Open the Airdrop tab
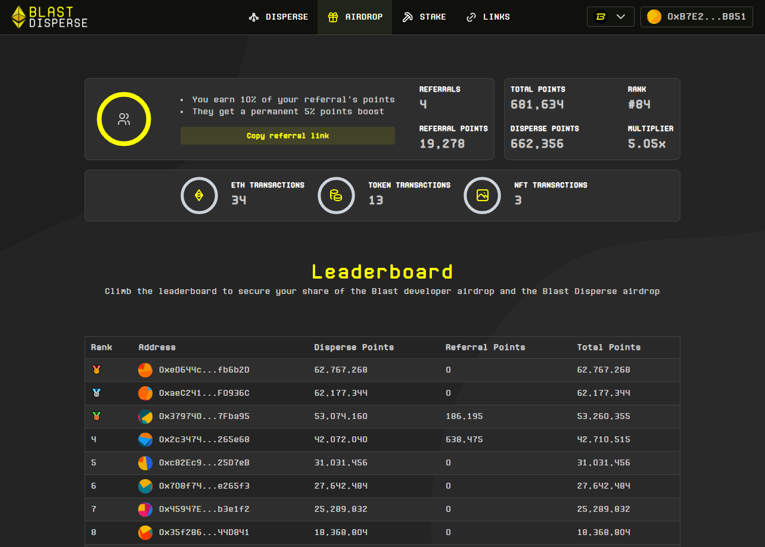This screenshot has width=765, height=547. pos(355,17)
